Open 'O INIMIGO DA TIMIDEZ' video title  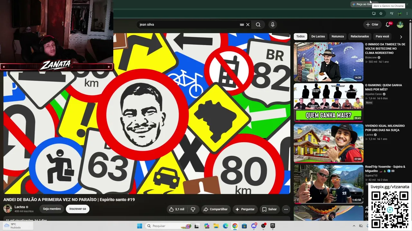[385, 48]
